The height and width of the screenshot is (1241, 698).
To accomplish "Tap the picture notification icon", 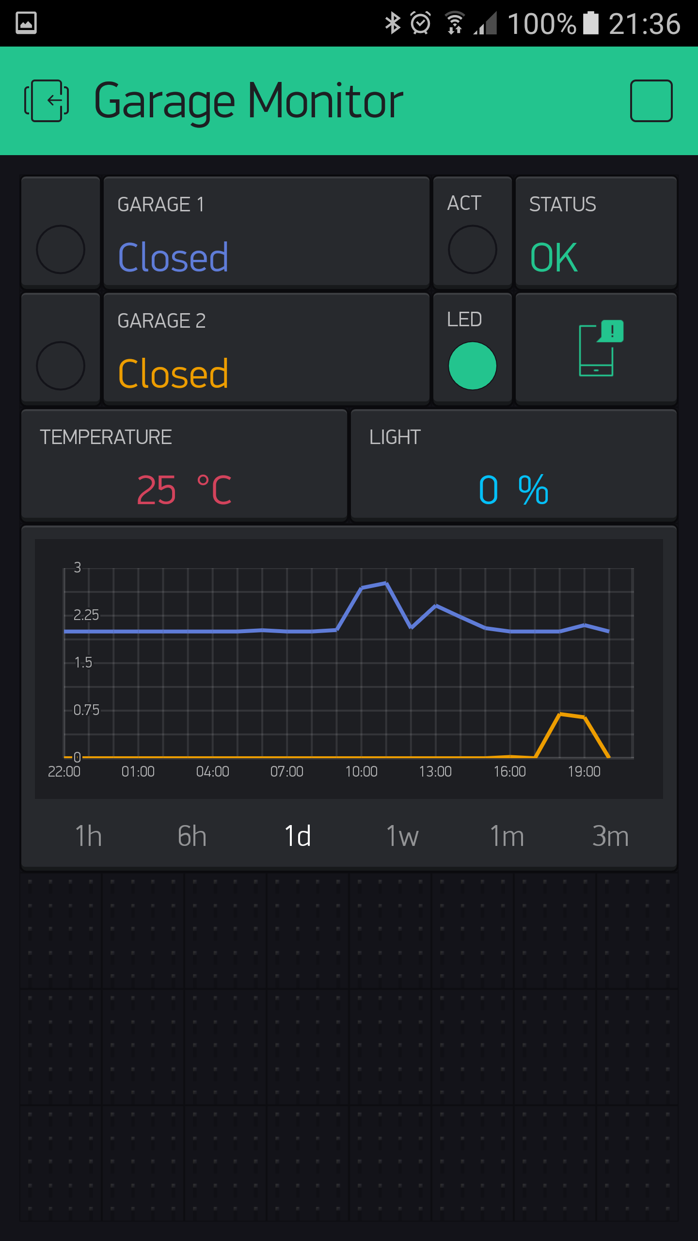I will (x=26, y=23).
